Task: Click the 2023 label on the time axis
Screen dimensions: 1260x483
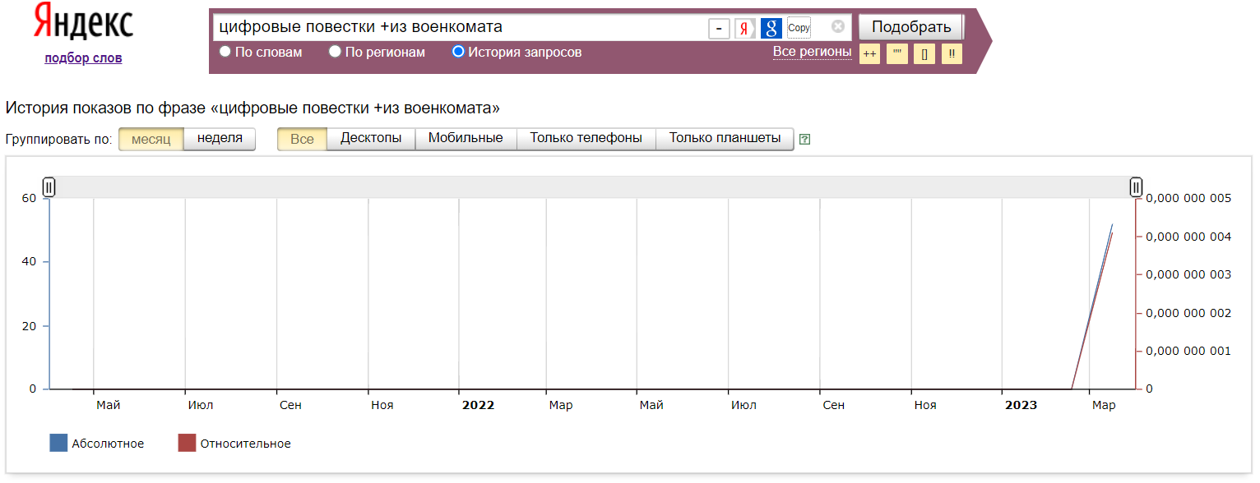Action: [1021, 405]
